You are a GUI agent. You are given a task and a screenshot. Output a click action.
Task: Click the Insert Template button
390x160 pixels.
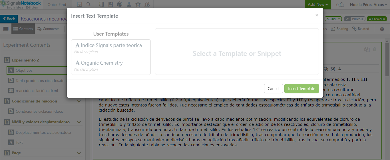click(x=301, y=89)
